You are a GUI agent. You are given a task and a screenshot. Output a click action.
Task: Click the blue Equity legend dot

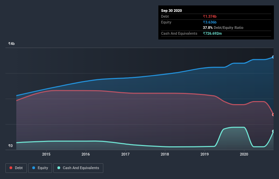click(34, 168)
